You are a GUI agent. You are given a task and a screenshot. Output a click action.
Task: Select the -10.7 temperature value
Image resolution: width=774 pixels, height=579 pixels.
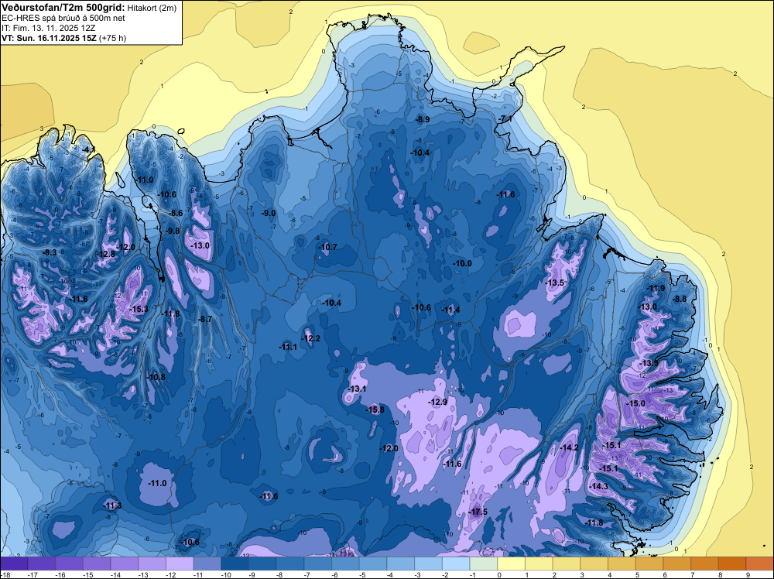[327, 247]
